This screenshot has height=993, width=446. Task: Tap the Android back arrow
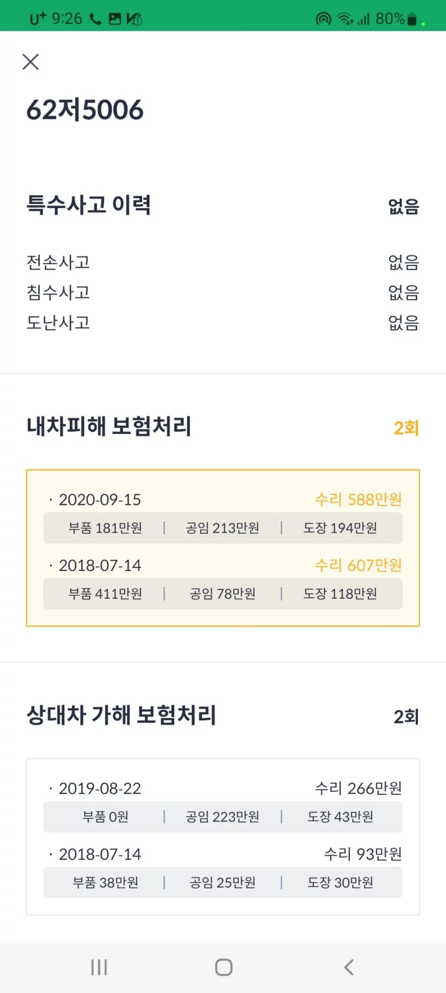[x=349, y=967]
